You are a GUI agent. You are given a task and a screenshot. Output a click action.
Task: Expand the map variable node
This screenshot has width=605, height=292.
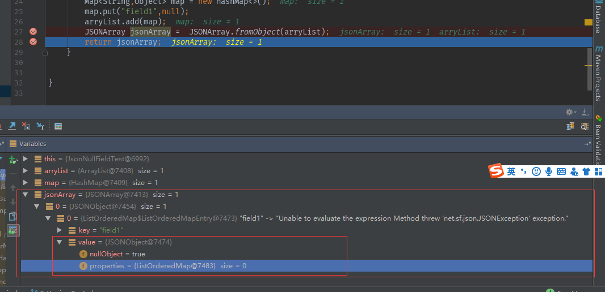[x=26, y=182]
